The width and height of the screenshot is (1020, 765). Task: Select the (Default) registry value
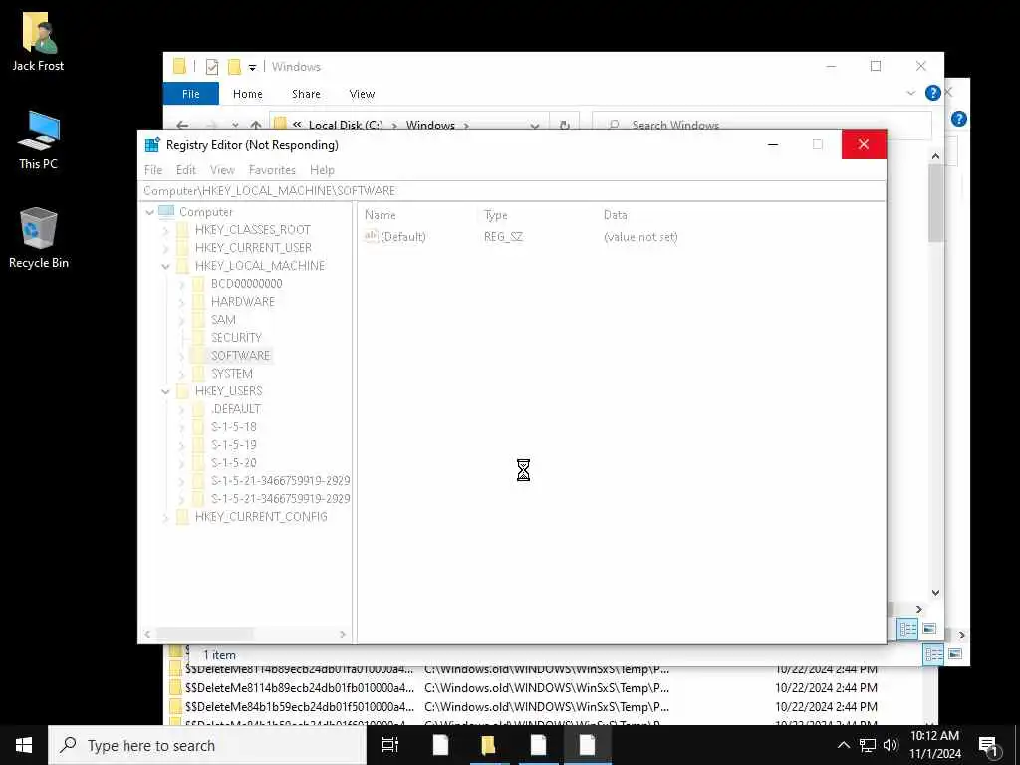[402, 237]
